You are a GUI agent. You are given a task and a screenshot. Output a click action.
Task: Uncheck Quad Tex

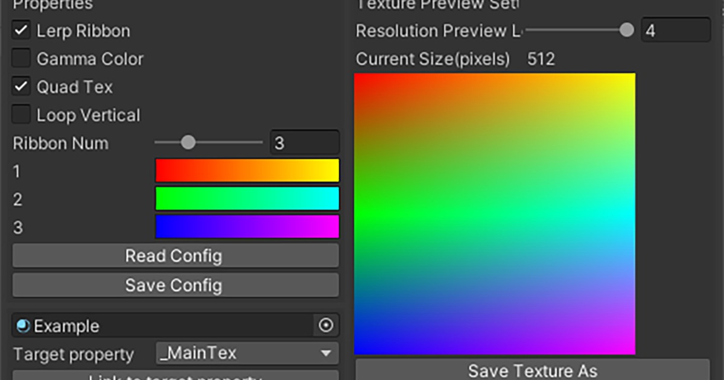click(x=21, y=86)
